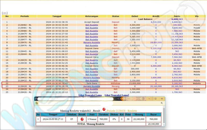Click red result ball in popup table Result column

pos(82,119)
